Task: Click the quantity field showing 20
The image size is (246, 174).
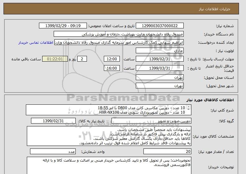Action: [x=167, y=152]
